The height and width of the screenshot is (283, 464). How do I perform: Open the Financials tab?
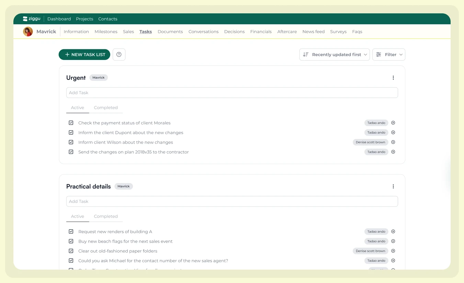(x=261, y=32)
